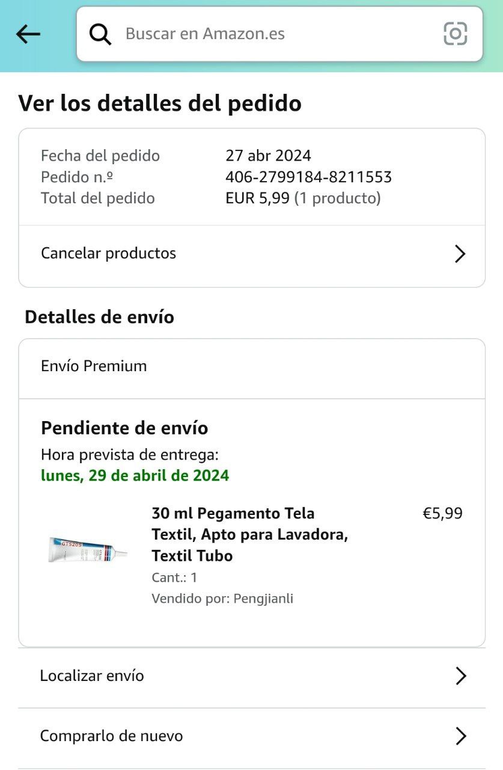Tap the Comprarlo de nuevo option

point(111,736)
